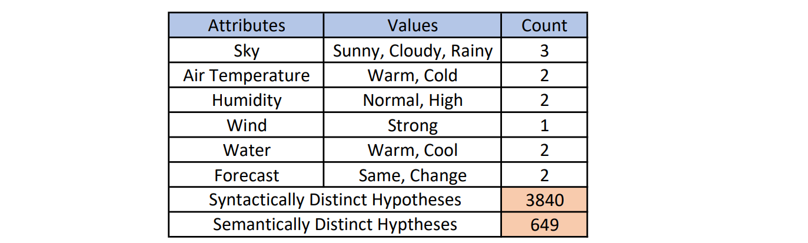Click the Wind count cell showing 1
Viewport: 808px width, 243px height.
544,125
